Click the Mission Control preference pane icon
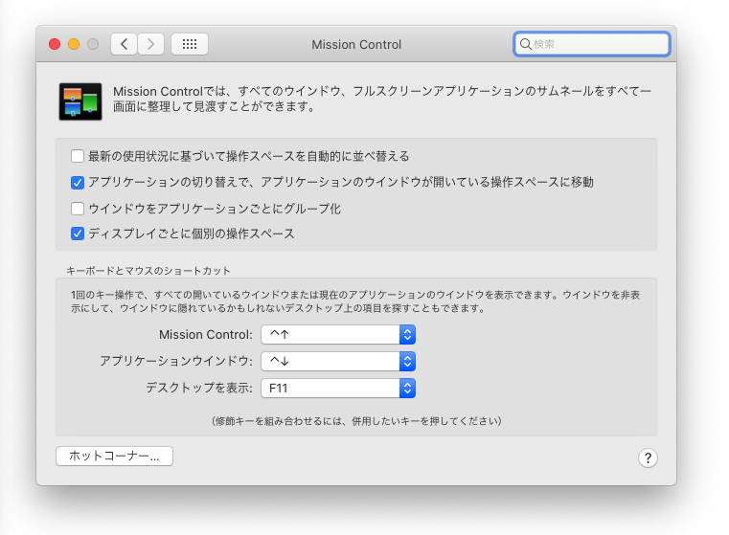The width and height of the screenshot is (729, 535). tap(80, 100)
